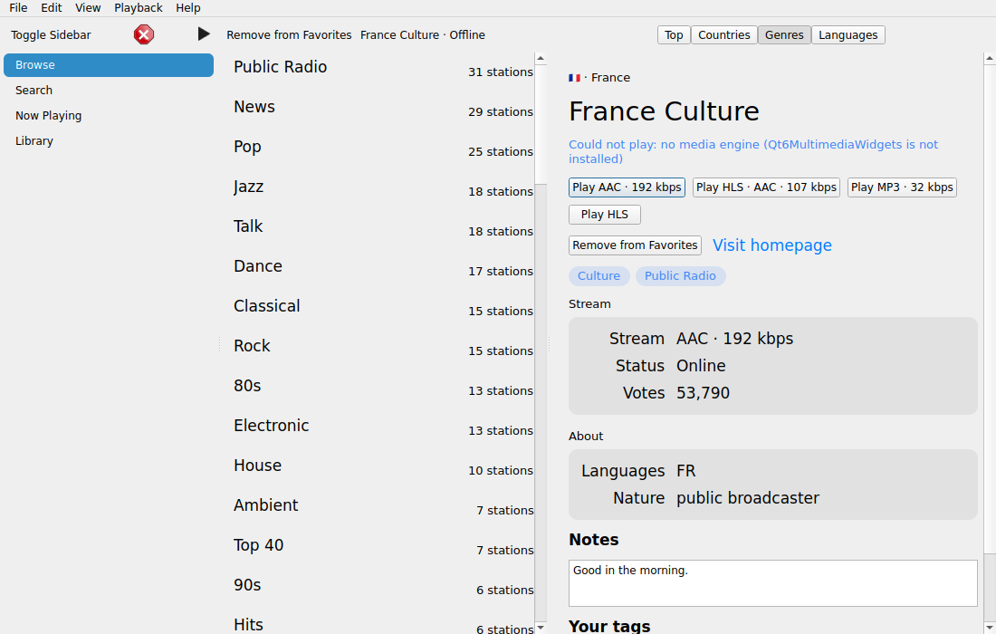Click Play HLS · AAC · 107 kbps

pos(766,187)
